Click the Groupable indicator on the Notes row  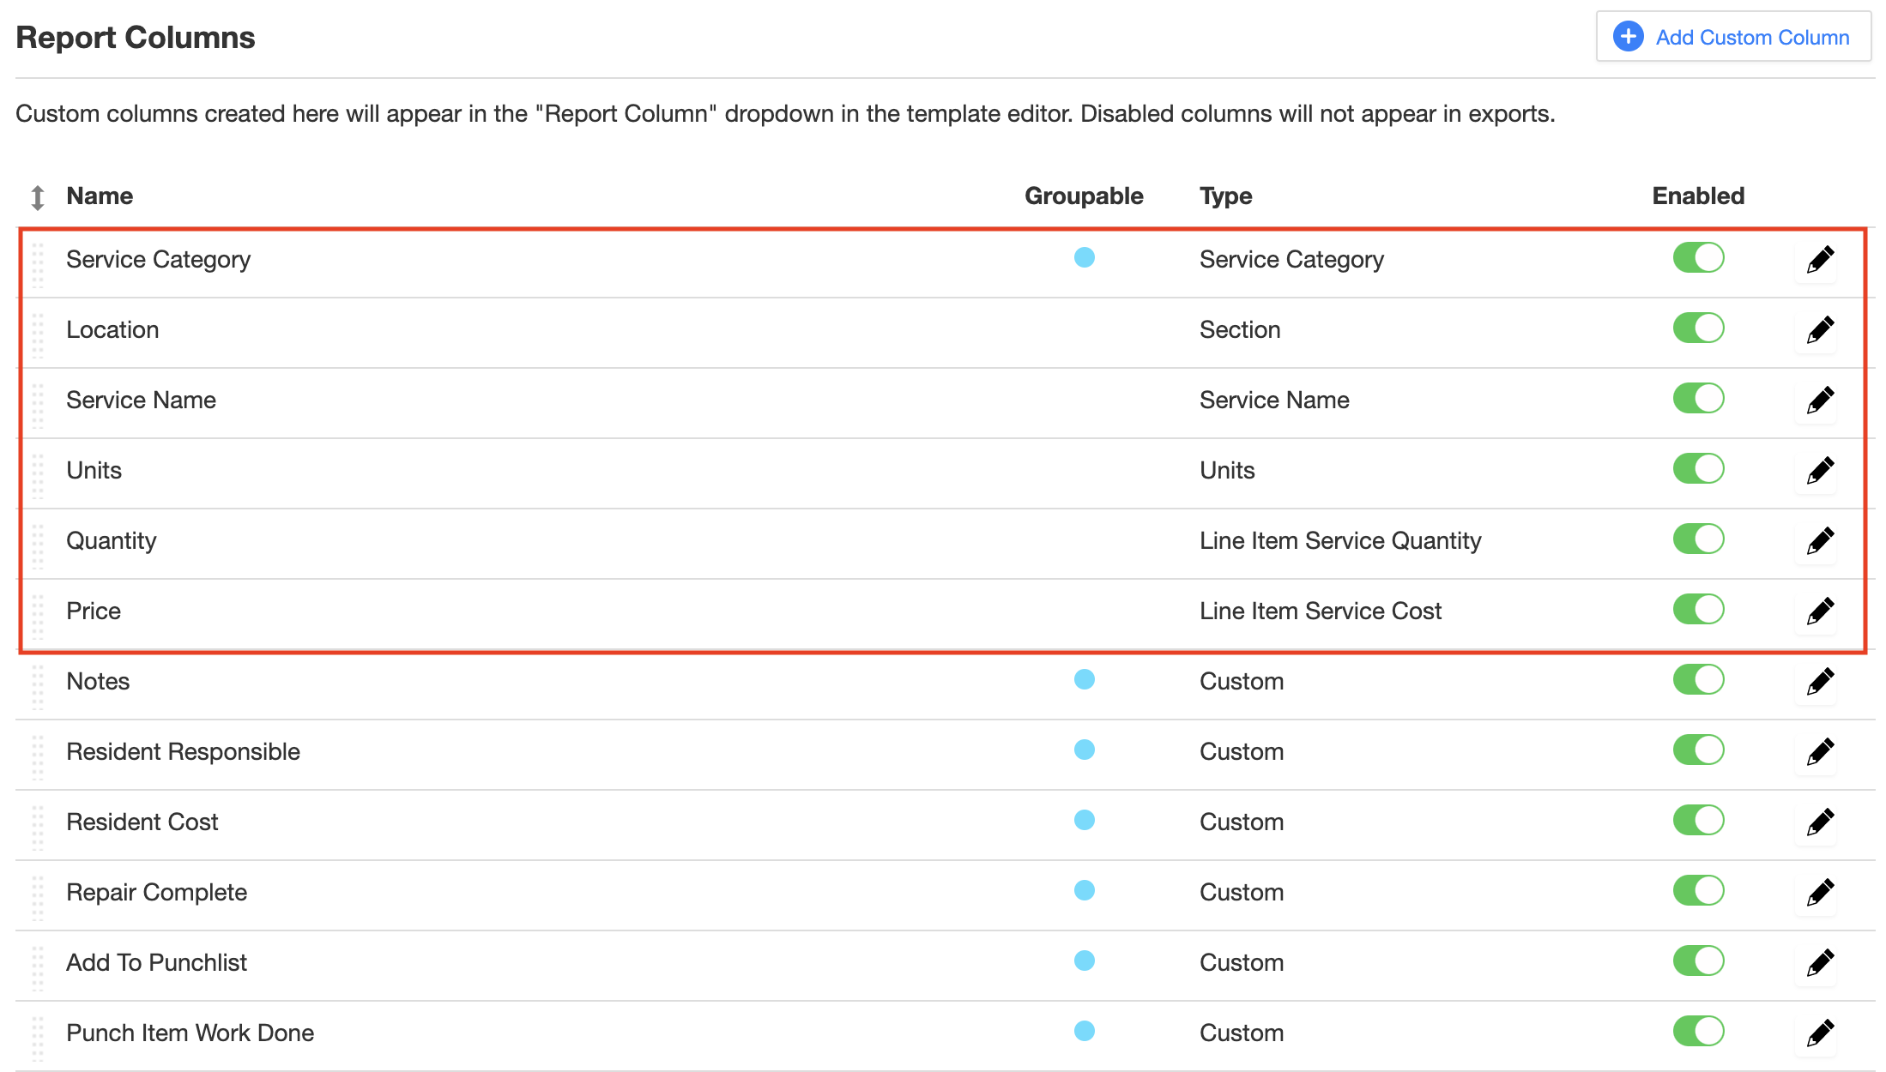coord(1084,680)
